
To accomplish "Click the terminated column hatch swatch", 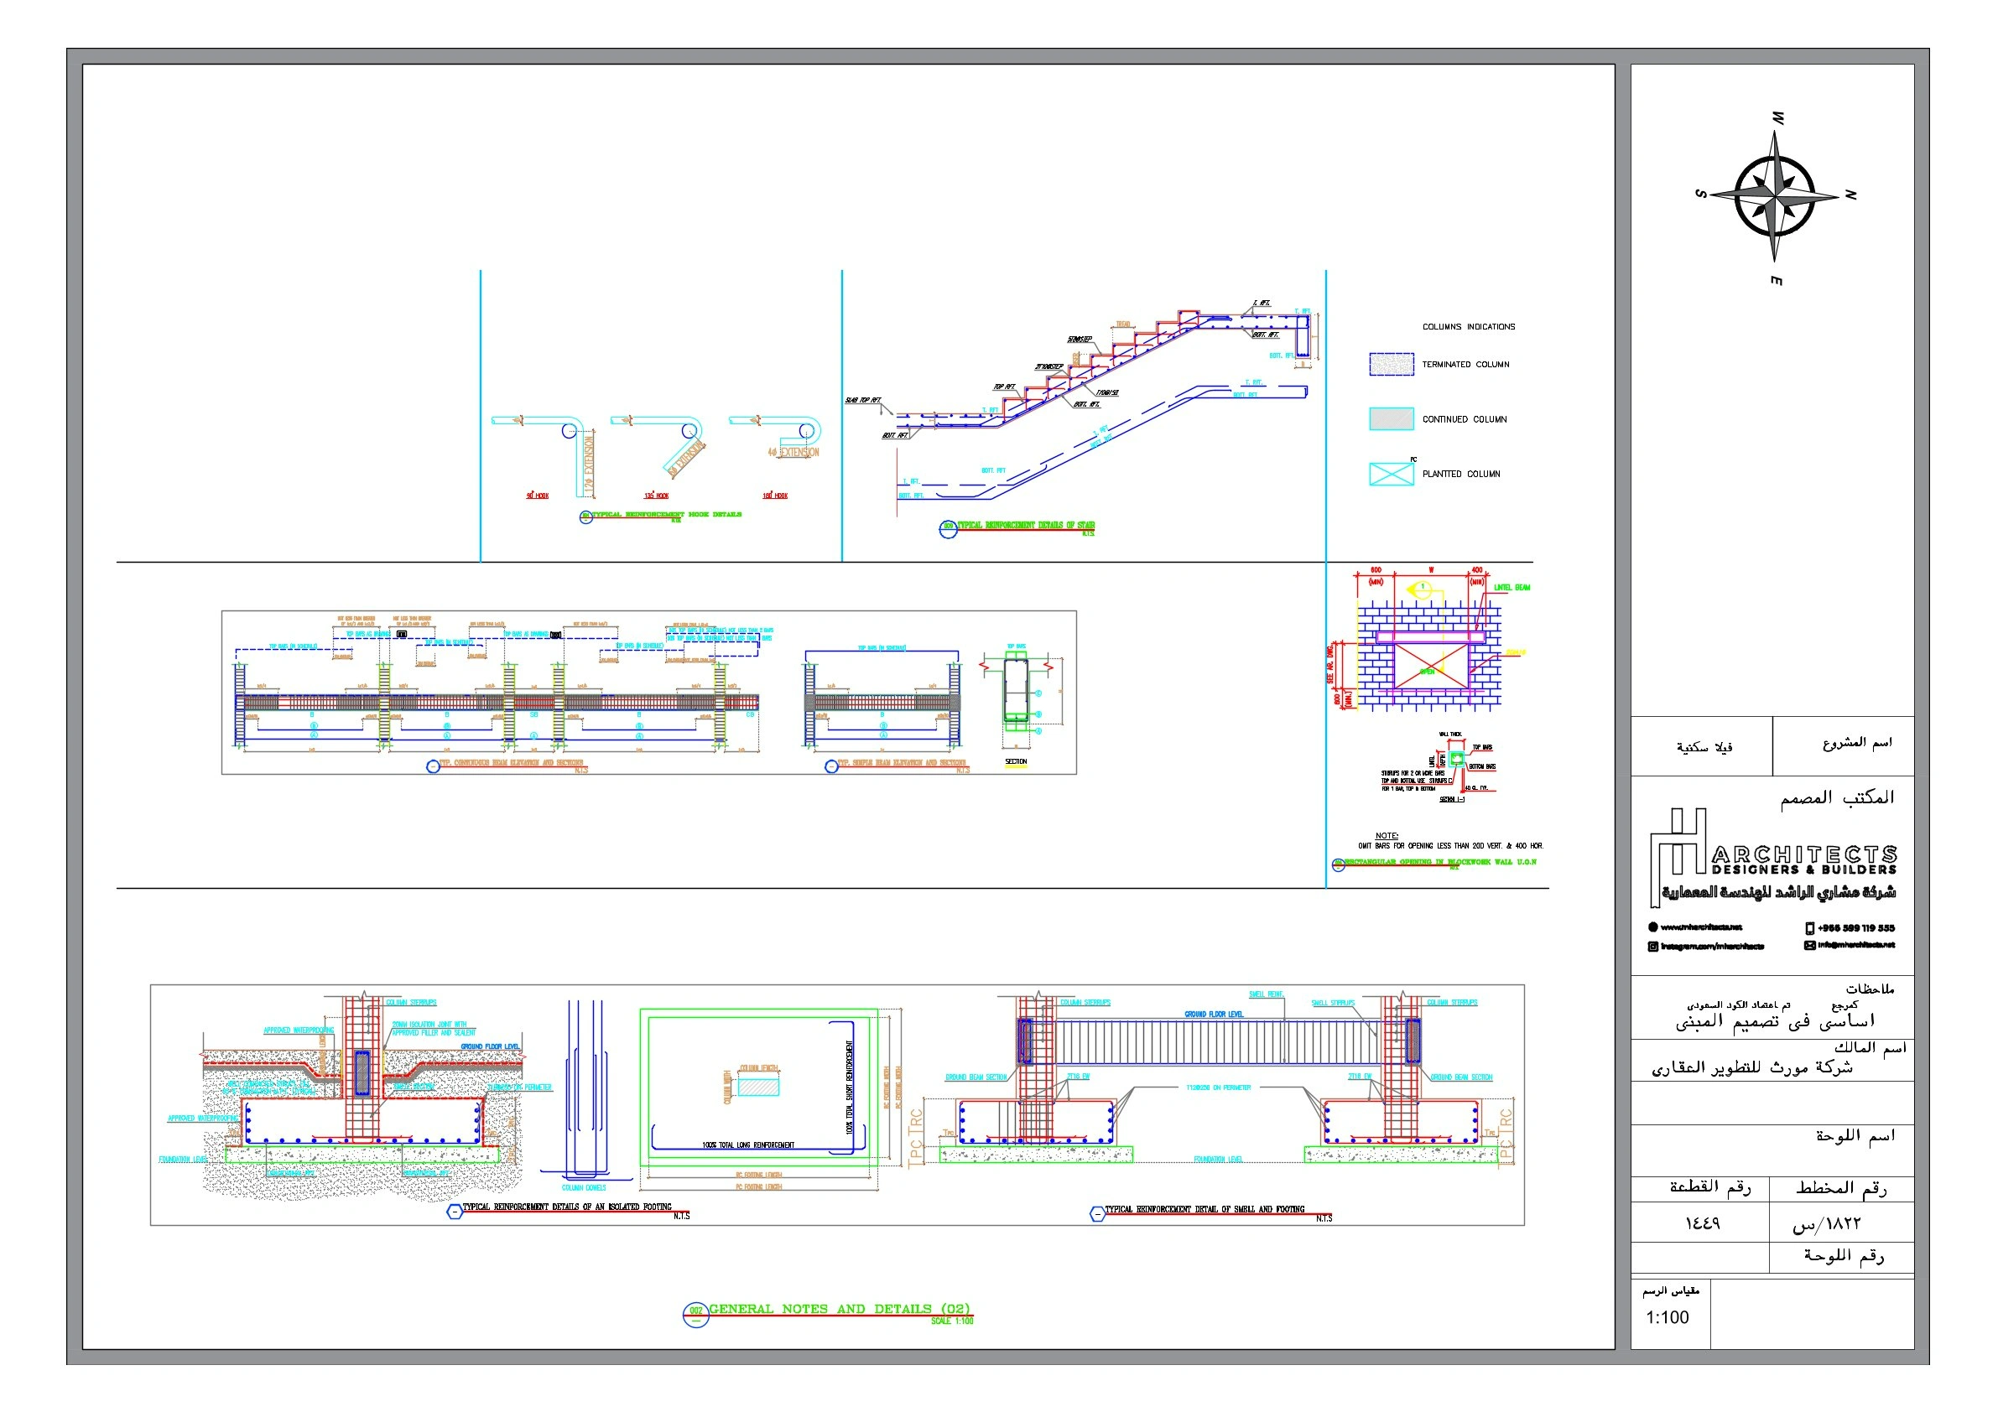I will point(1391,365).
